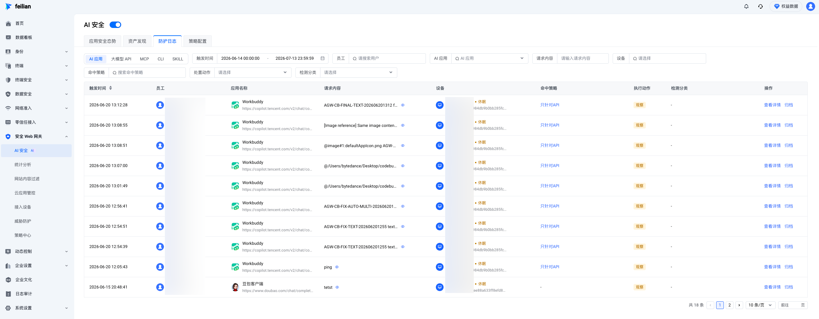Click the 豆包客户端 app avatar icon
This screenshot has width=819, height=319.
[x=235, y=287]
